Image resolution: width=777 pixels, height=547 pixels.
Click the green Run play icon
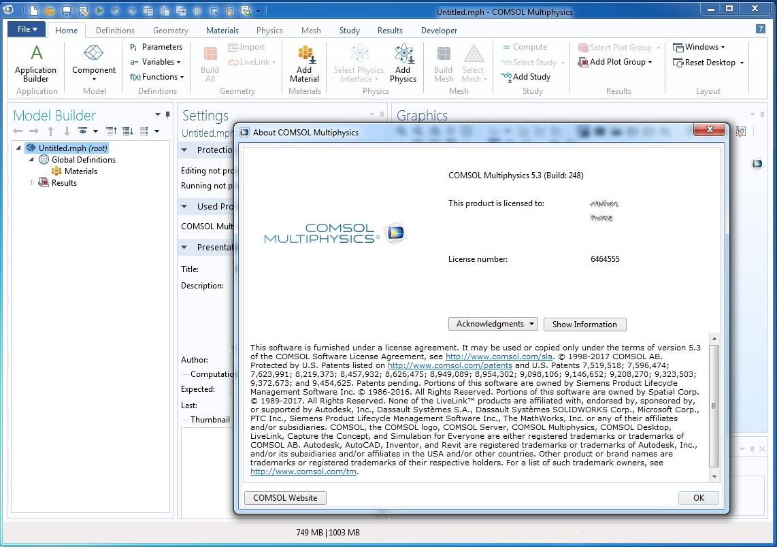coord(99,10)
